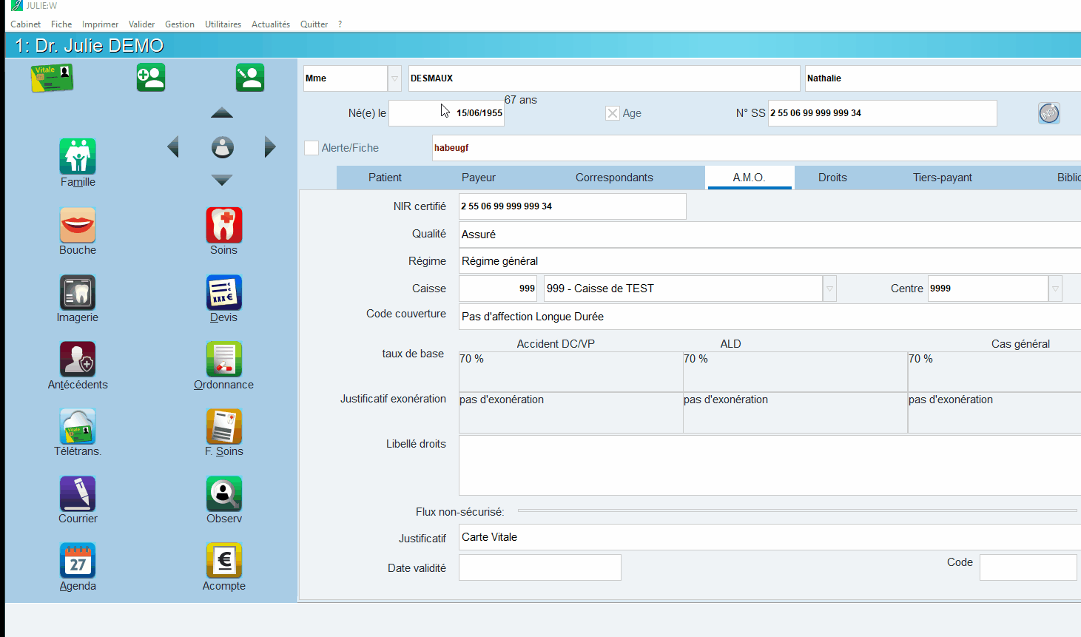
Task: Toggle the Age checkbox
Action: pos(613,113)
